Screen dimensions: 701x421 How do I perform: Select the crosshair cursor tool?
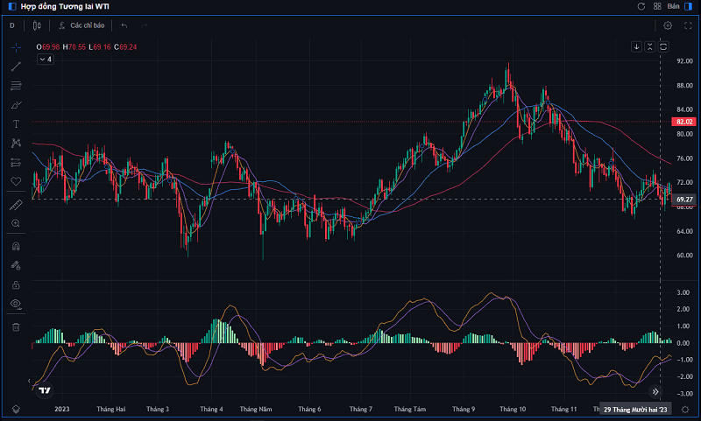click(x=15, y=47)
